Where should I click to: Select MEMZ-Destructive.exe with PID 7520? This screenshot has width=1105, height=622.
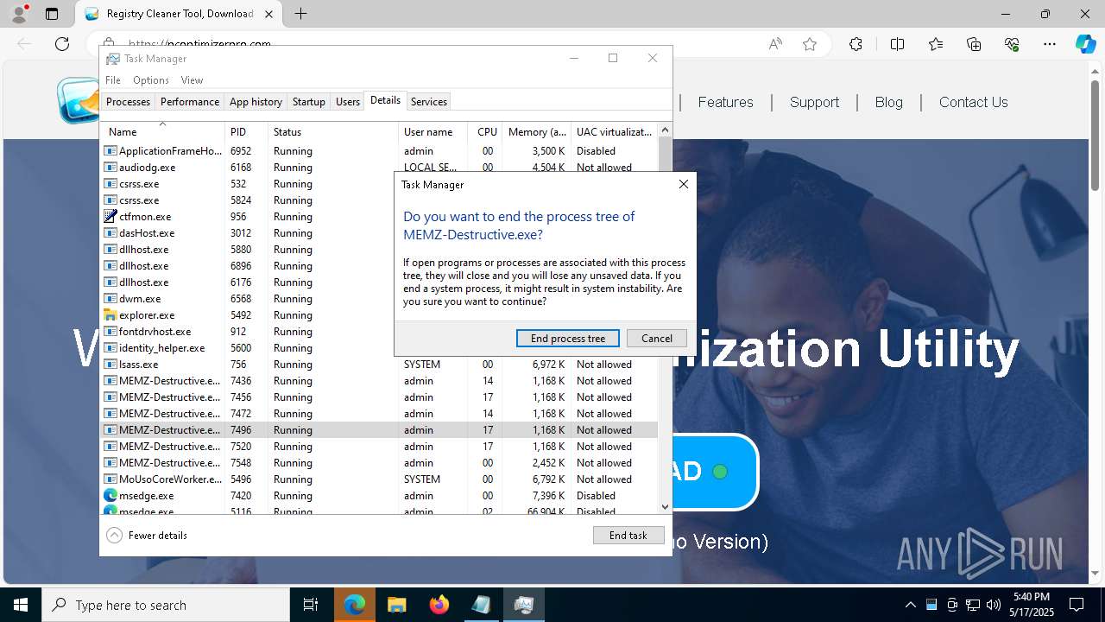click(380, 447)
